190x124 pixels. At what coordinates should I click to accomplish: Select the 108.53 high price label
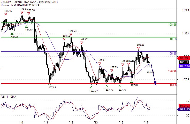pyautogui.click(x=66, y=36)
